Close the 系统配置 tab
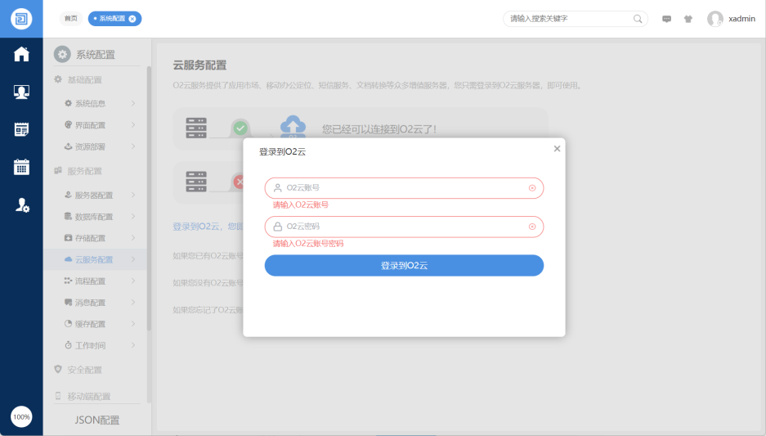Viewport: 766px width, 436px height. 132,18
